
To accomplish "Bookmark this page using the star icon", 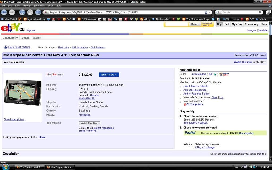I will (206, 12).
